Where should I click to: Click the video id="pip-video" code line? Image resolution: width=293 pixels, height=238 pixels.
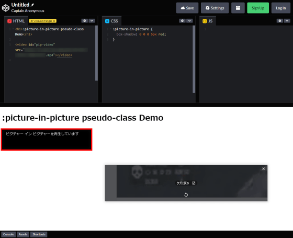click(x=35, y=44)
